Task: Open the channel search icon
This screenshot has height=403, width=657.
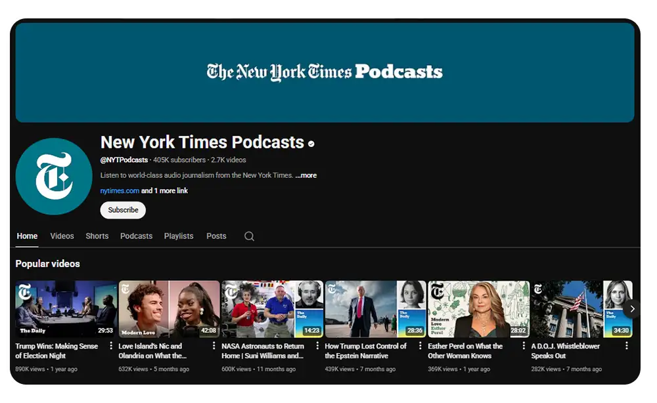Action: point(248,236)
